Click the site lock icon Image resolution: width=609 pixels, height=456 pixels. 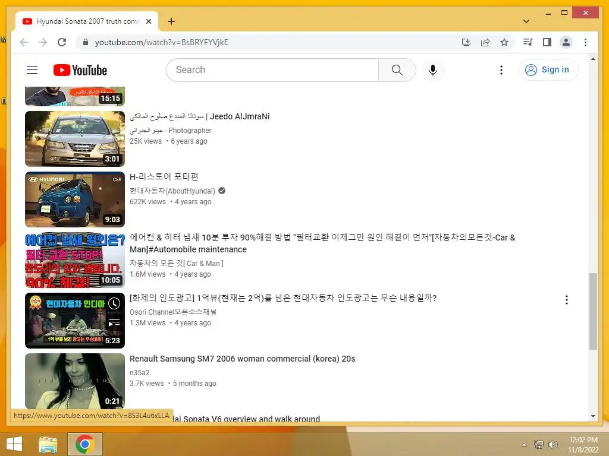(x=86, y=42)
